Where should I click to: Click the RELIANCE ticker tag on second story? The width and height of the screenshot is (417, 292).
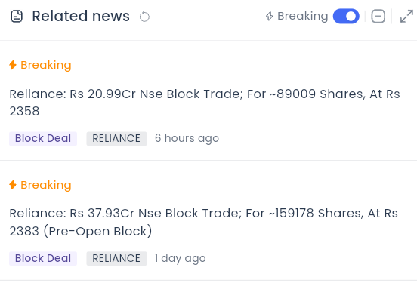pyautogui.click(x=116, y=258)
